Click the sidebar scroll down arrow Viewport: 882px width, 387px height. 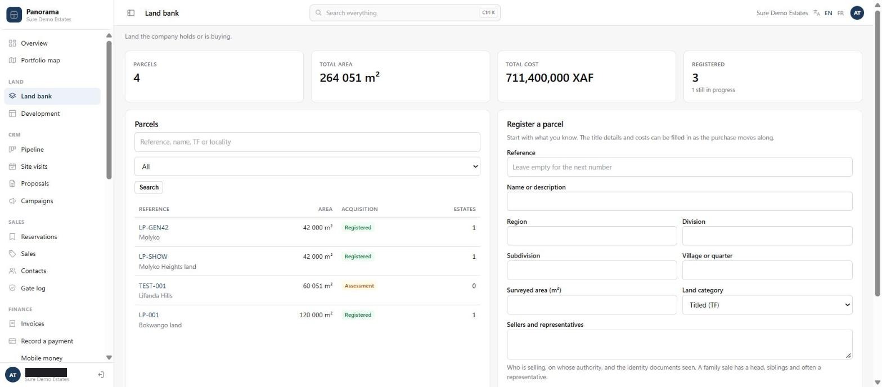109,357
